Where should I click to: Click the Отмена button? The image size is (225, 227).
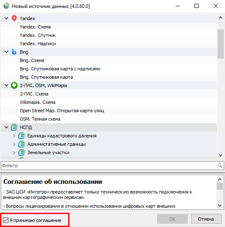pos(206,219)
